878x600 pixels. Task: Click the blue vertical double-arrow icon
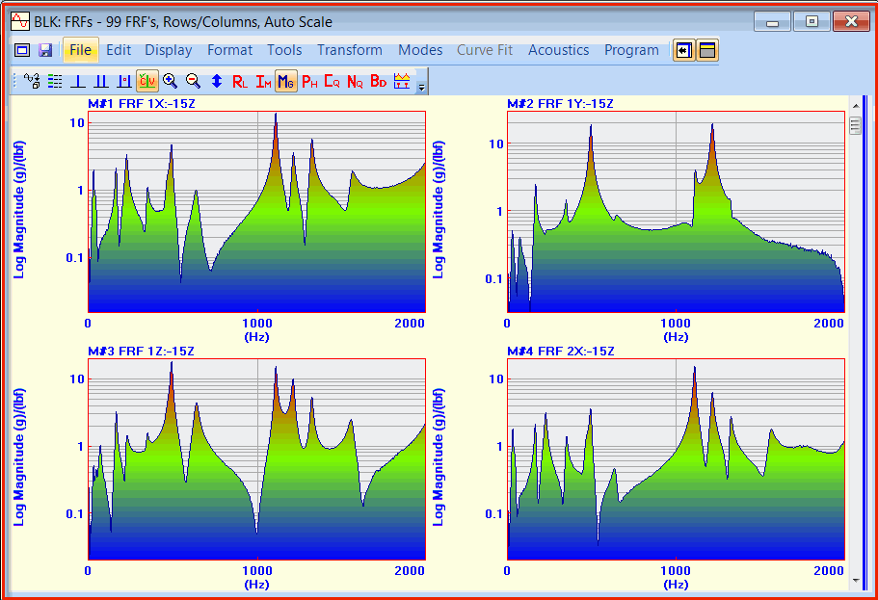[217, 81]
